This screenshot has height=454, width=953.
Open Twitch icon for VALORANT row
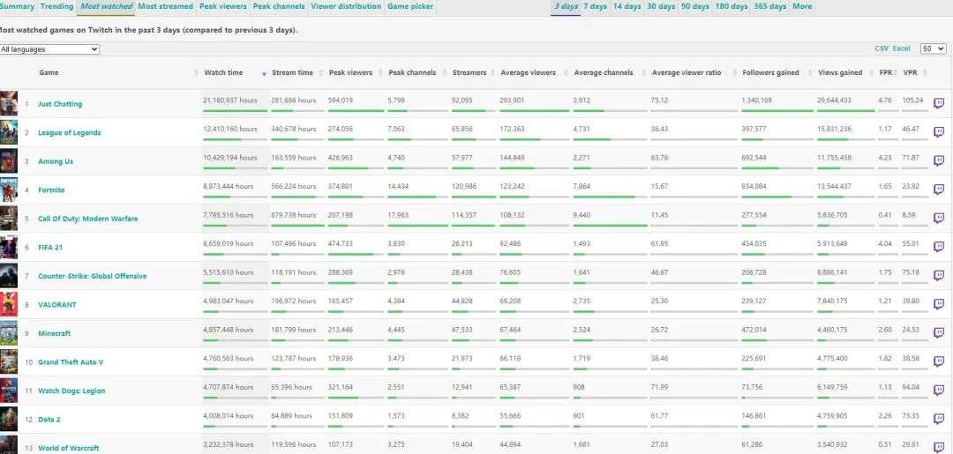click(x=939, y=304)
